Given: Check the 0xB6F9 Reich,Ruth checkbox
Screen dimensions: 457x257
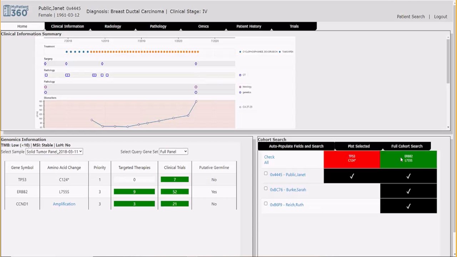Looking at the screenshot, I should 266,203.
